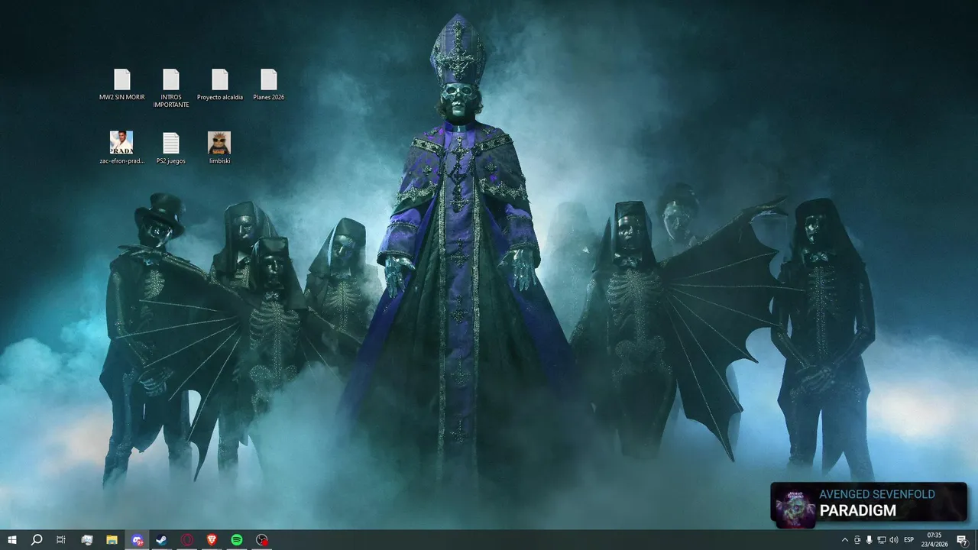Select the zac-efron-prad... image file
Screen dimensions: 978x550
121,147
